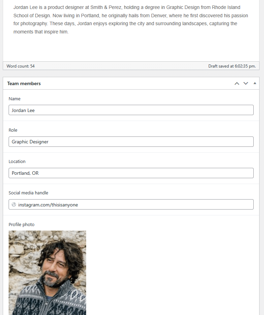
Task: Click the Team members panel header
Action: (24, 83)
